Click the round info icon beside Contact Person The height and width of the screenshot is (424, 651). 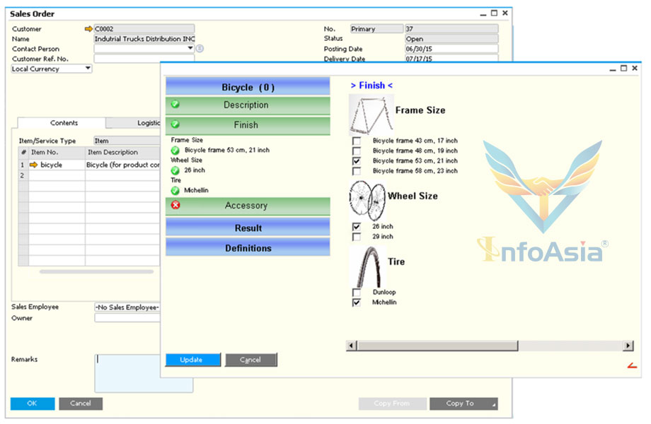click(200, 49)
